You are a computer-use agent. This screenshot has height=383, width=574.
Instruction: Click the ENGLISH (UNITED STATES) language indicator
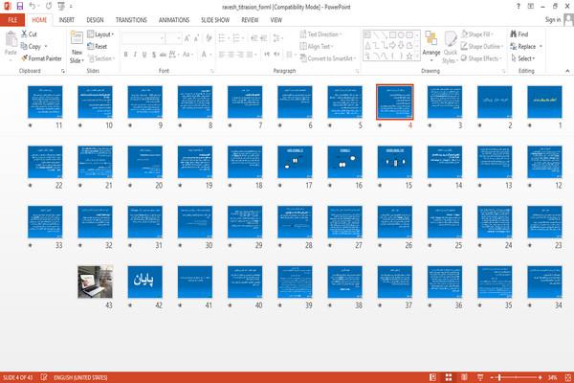tap(80, 377)
